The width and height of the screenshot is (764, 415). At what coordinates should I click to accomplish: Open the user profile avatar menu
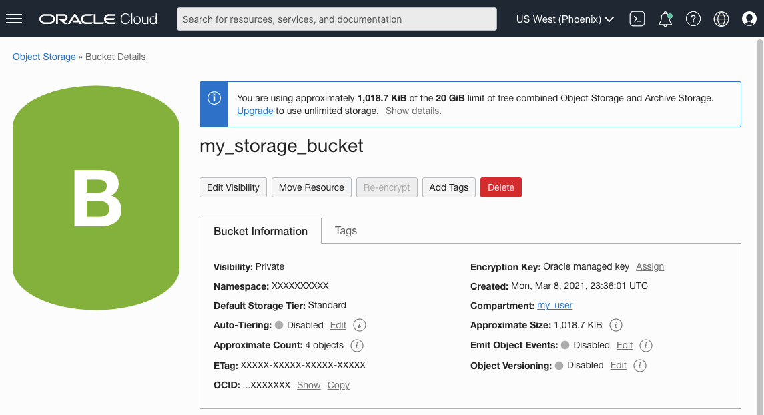(x=749, y=19)
